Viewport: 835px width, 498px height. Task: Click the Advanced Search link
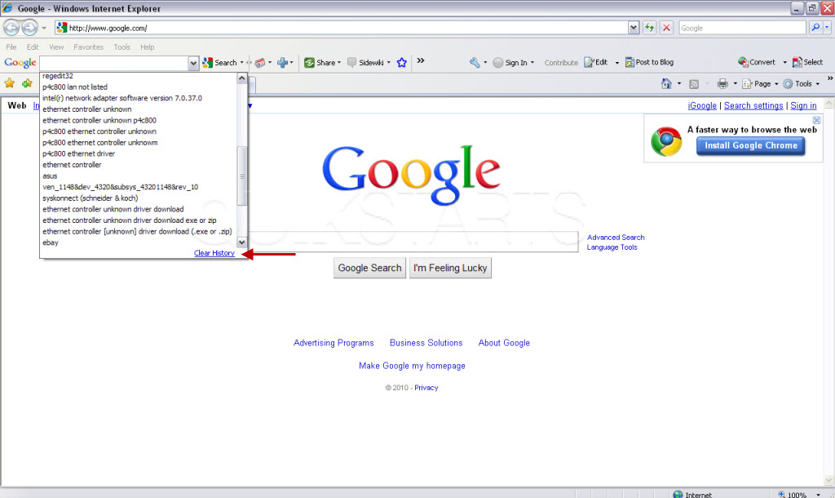(616, 238)
